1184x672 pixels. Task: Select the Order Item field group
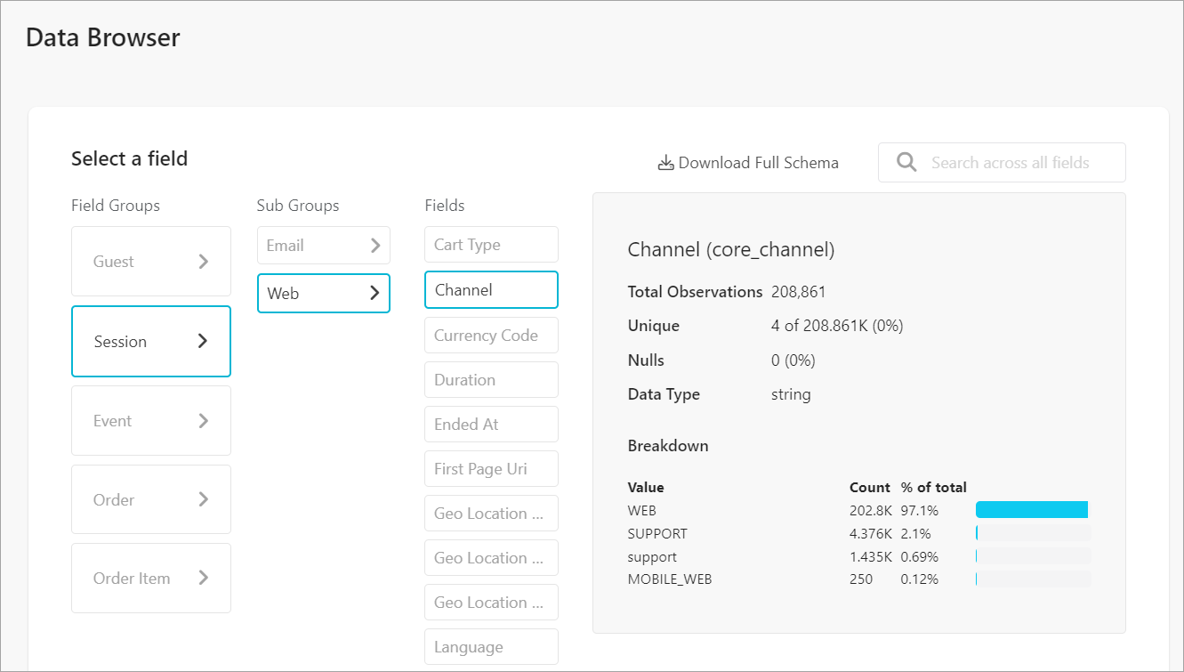click(x=151, y=579)
